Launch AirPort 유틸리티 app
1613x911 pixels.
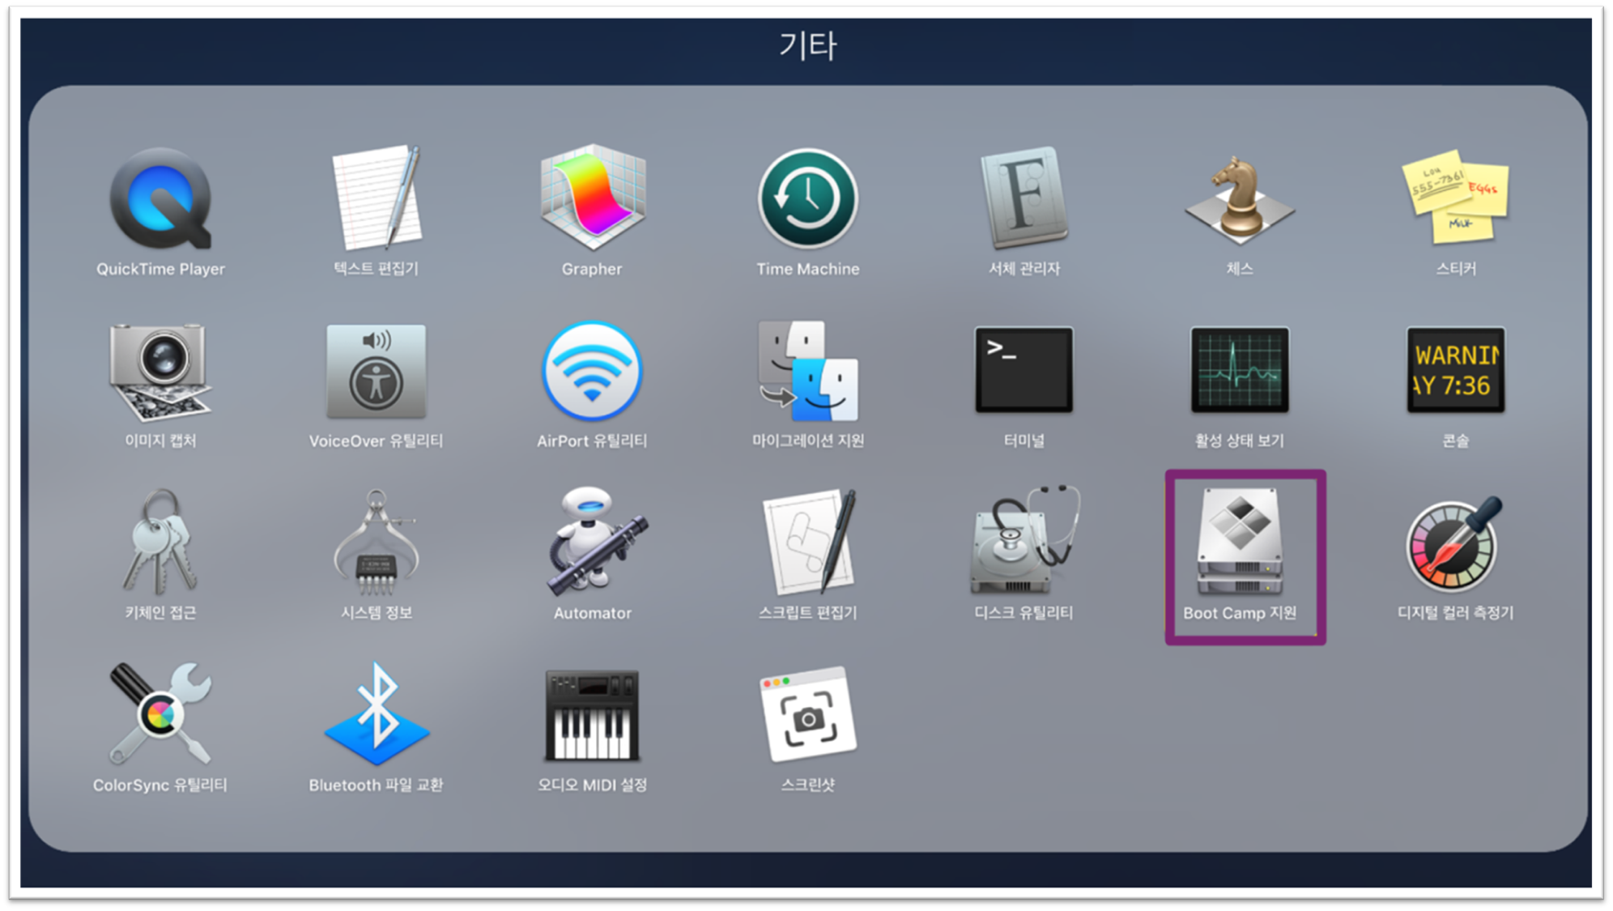(x=592, y=370)
